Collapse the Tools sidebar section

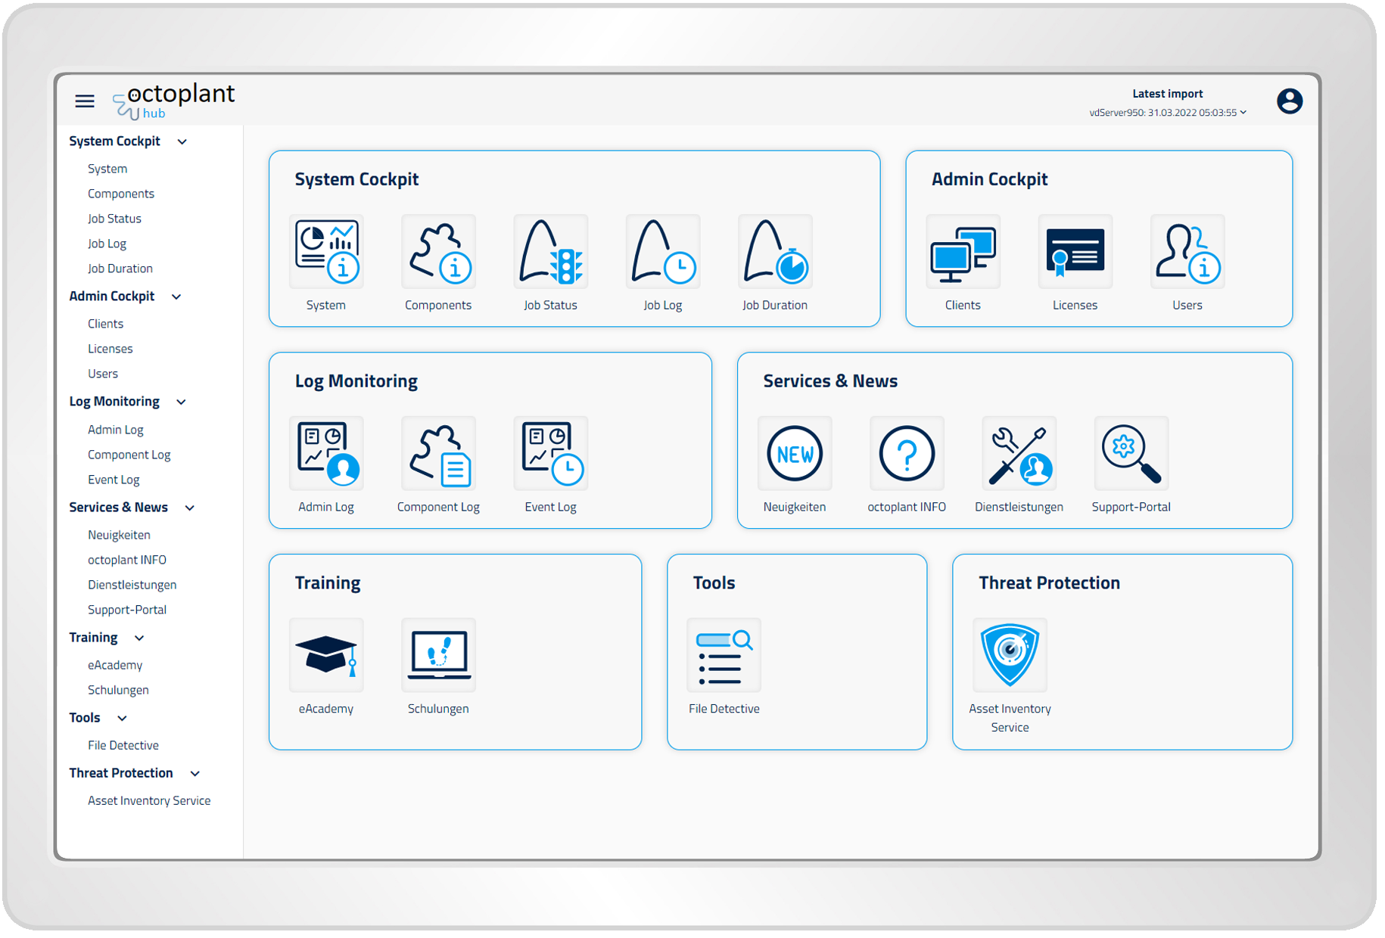122,718
